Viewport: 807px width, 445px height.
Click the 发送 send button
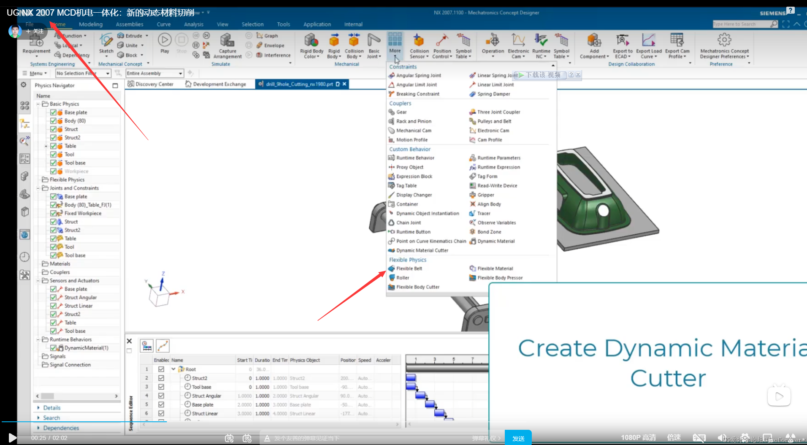click(518, 439)
